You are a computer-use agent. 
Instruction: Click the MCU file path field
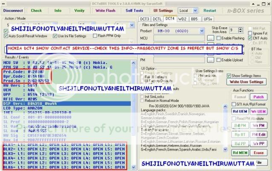point(179,38)
